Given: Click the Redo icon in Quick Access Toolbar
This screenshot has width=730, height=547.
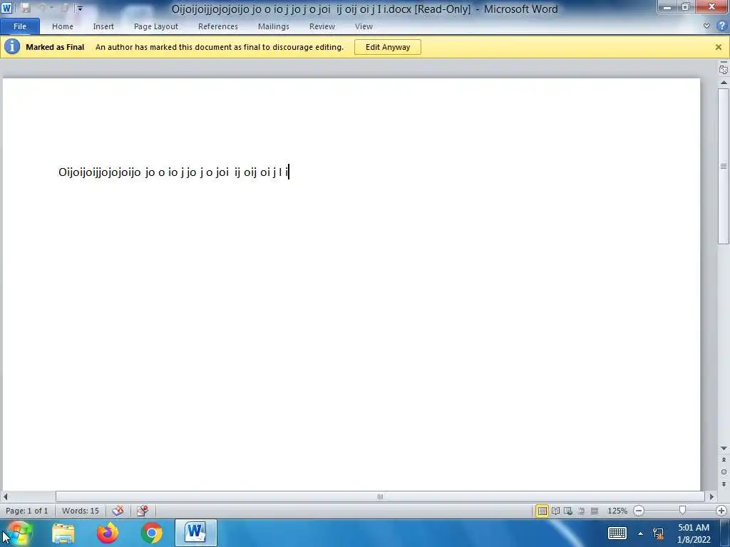Looking at the screenshot, I should click(65, 8).
